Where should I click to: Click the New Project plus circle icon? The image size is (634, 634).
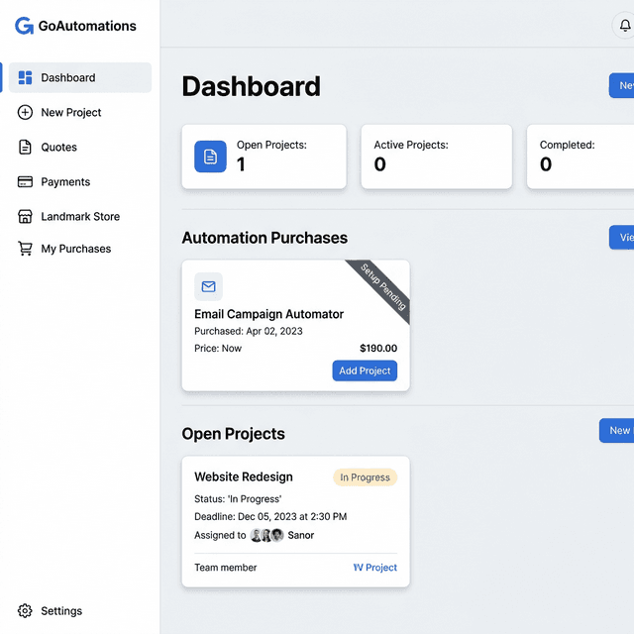pos(25,112)
